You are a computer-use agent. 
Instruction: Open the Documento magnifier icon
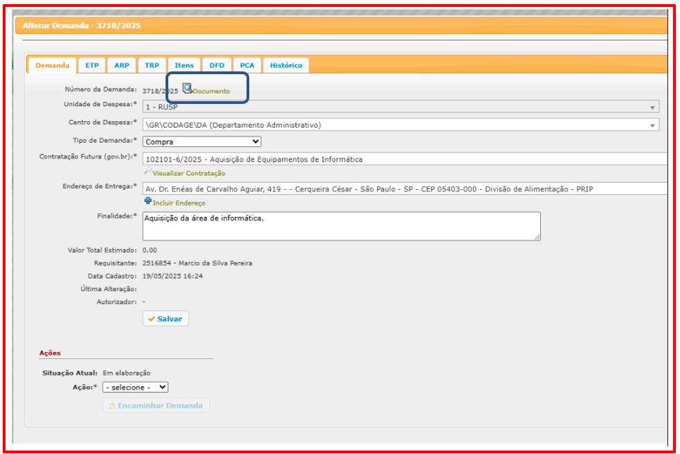(188, 89)
